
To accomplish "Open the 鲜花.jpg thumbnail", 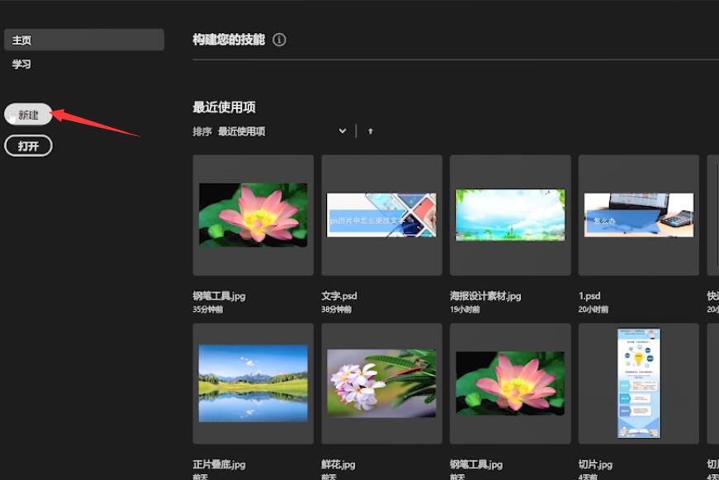I will click(x=381, y=384).
